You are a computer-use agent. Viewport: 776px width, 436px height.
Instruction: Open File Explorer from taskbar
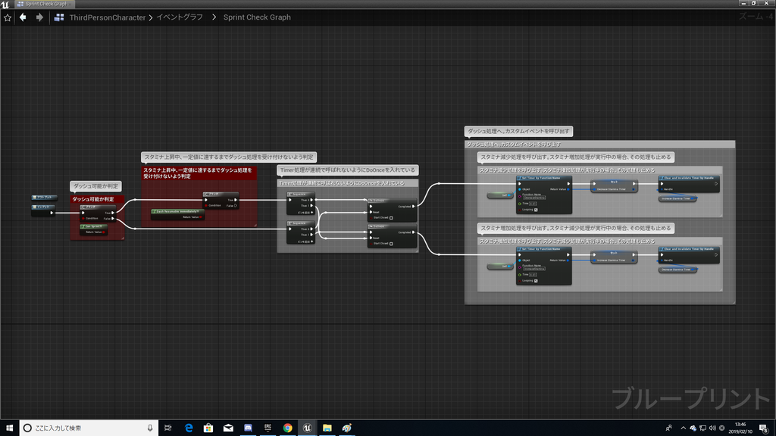327,428
